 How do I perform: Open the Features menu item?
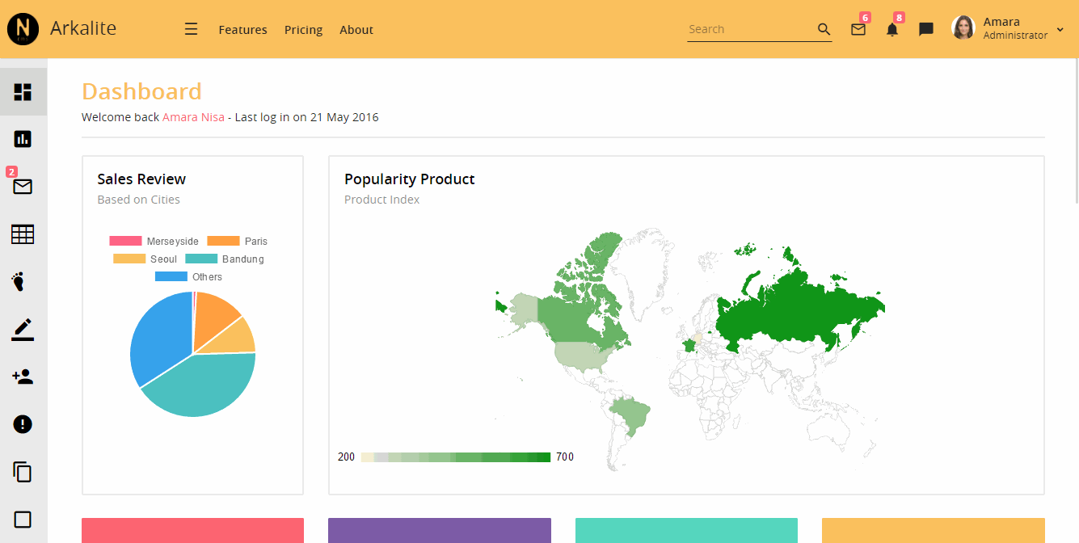pos(242,30)
